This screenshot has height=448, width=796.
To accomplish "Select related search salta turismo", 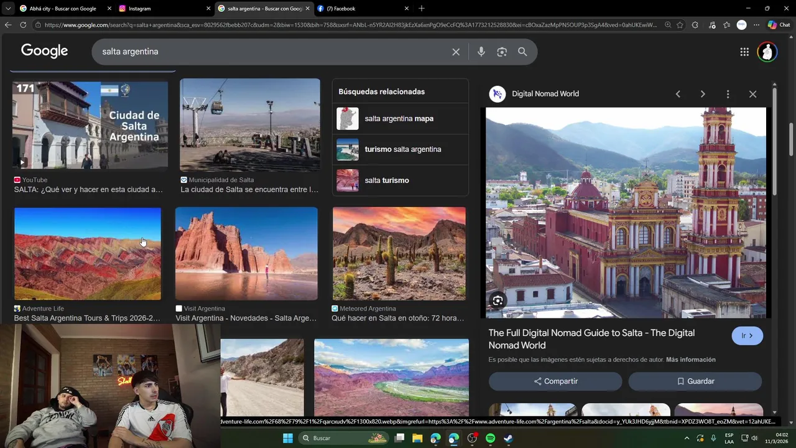I will 400,180.
